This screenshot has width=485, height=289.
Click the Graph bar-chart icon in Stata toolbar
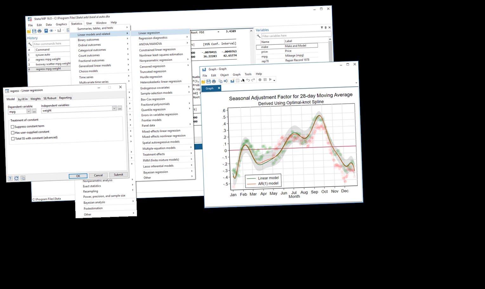[x=59, y=30]
